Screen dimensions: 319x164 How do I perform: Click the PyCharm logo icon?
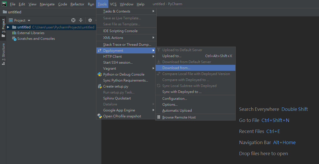[4, 4]
